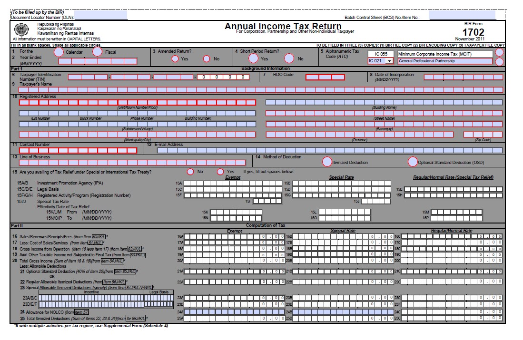Screen dimensions: 523x340
Task: Select the Itemized Deduction method
Action: [327, 162]
